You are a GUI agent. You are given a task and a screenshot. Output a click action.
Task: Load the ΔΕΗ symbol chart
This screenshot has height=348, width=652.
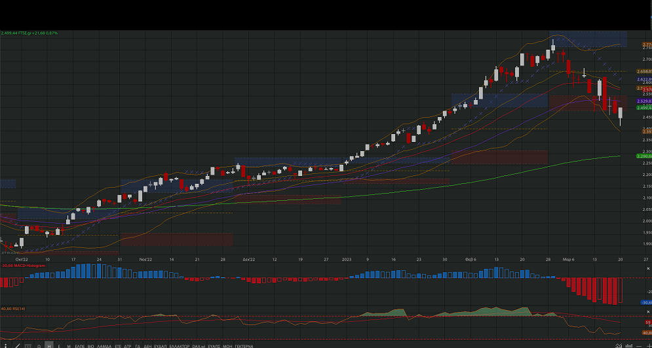click(x=147, y=346)
